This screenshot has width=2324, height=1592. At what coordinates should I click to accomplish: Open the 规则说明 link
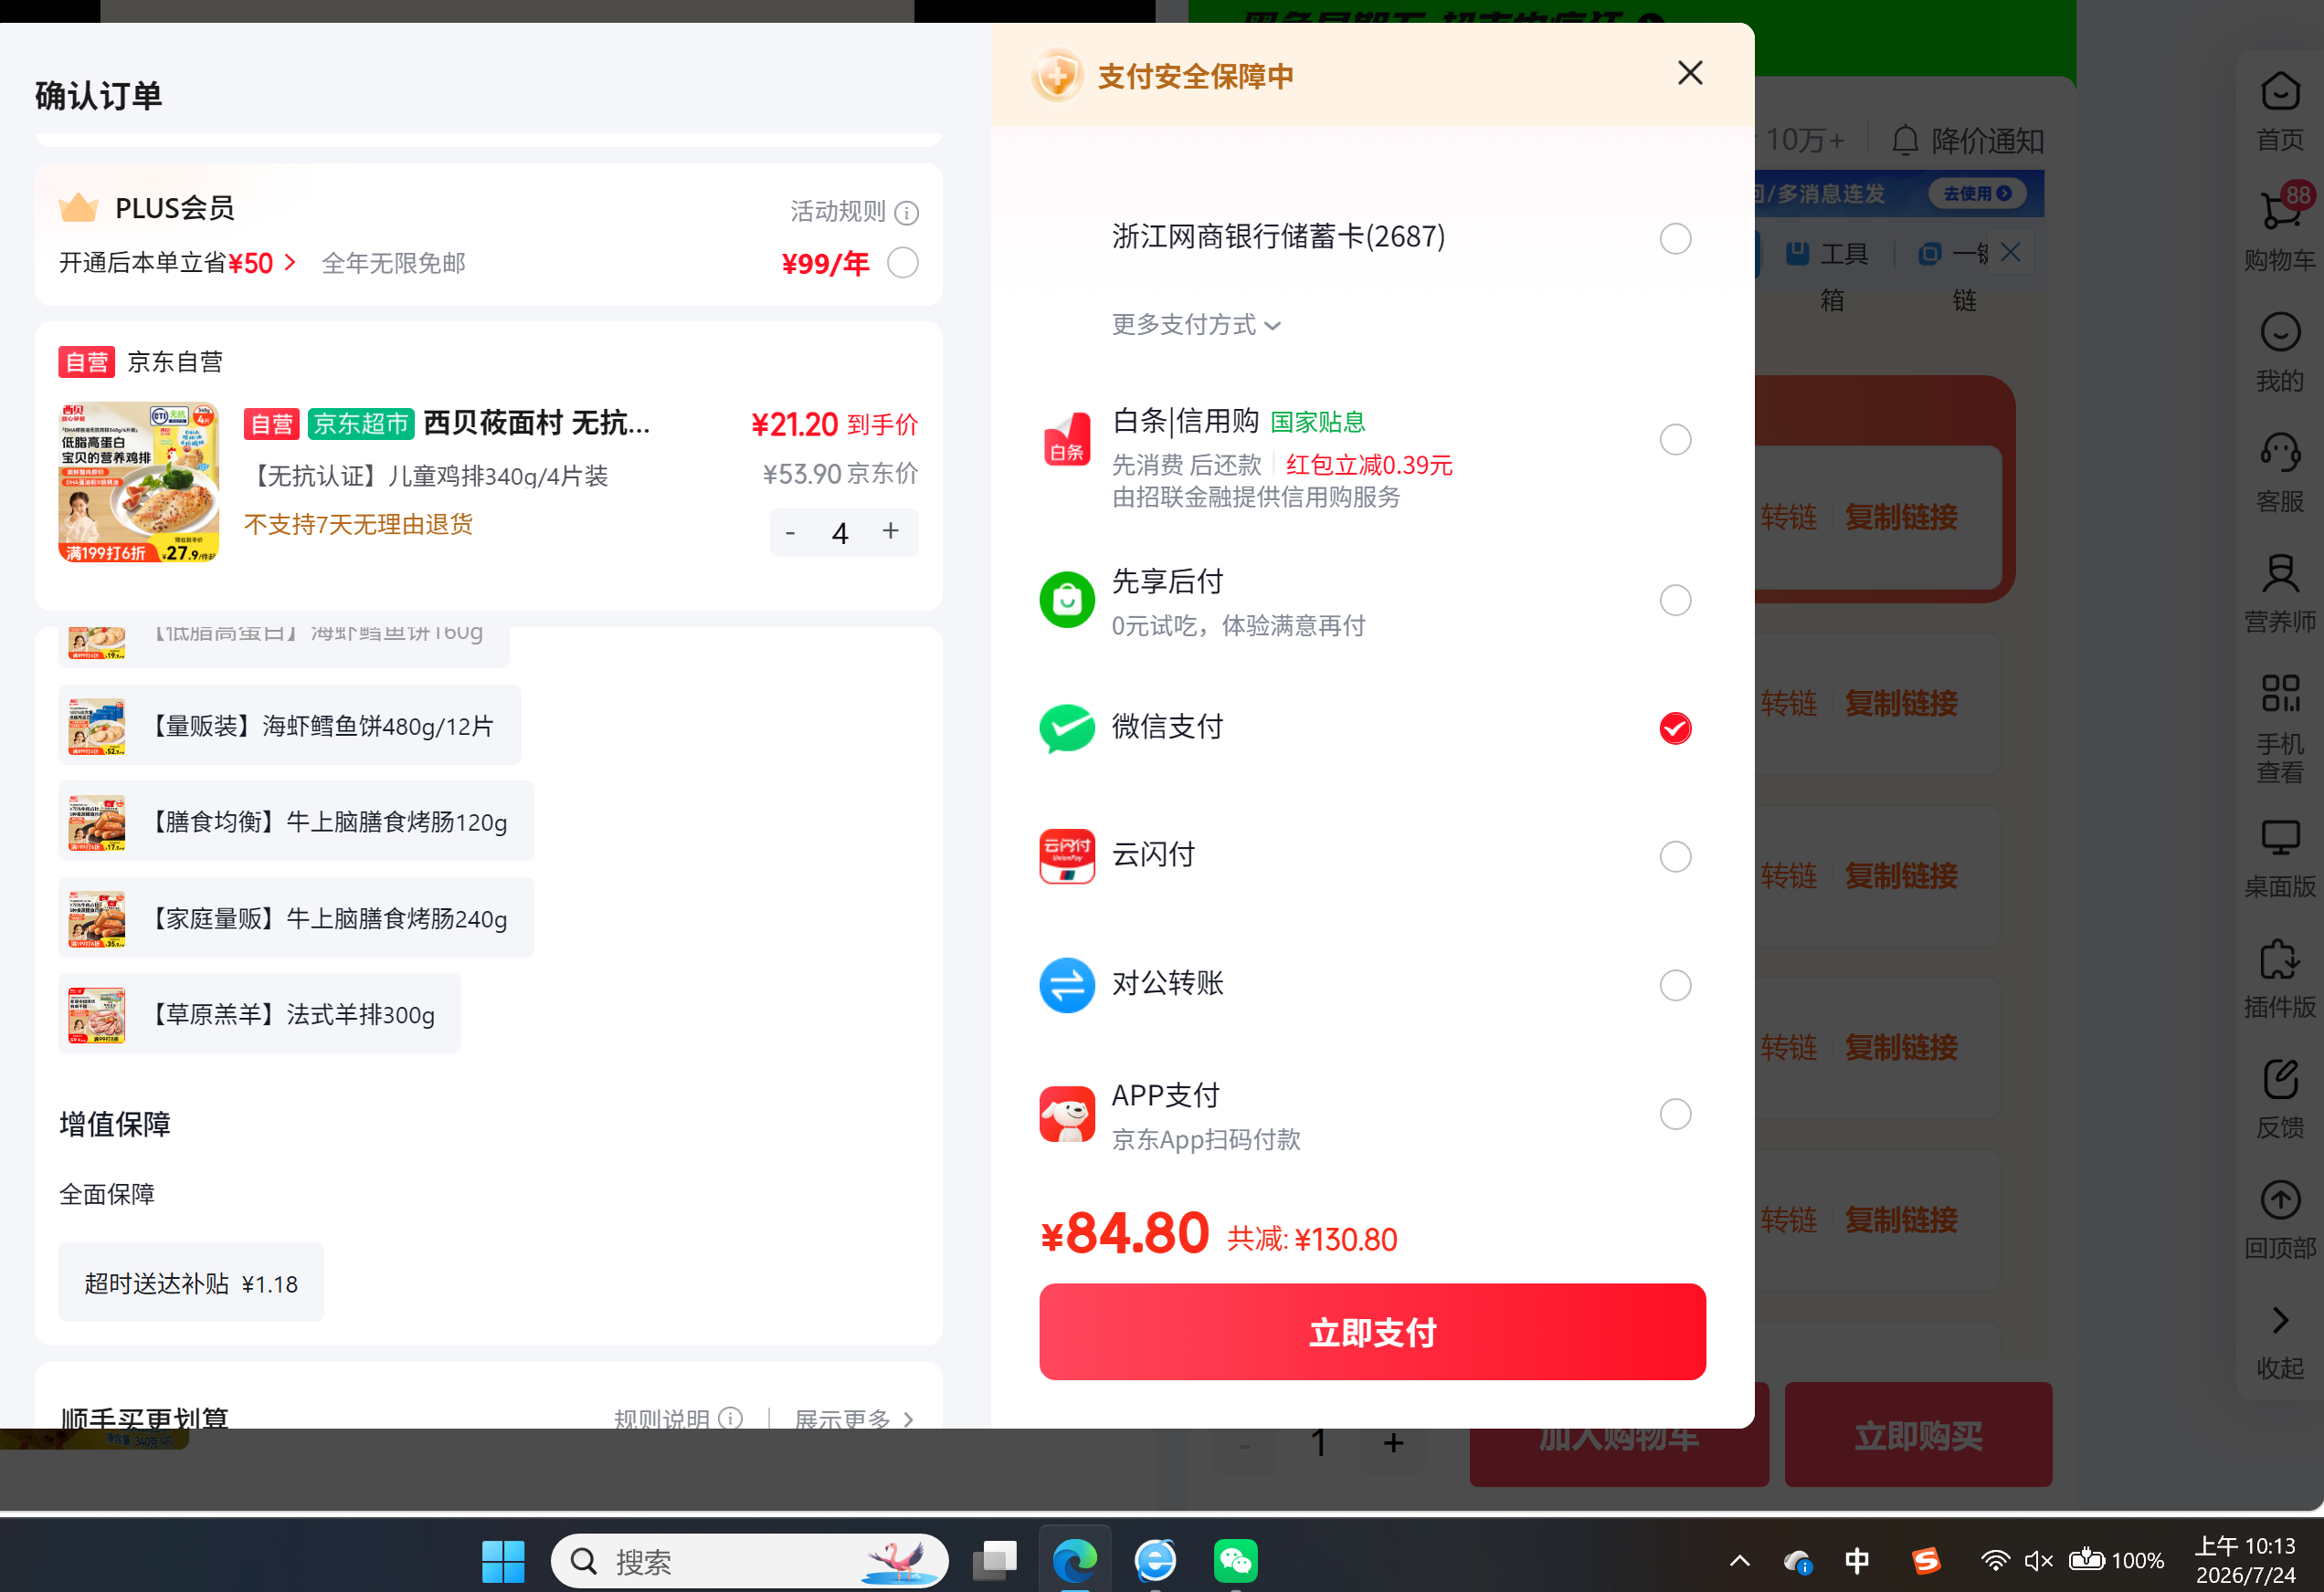(661, 1419)
